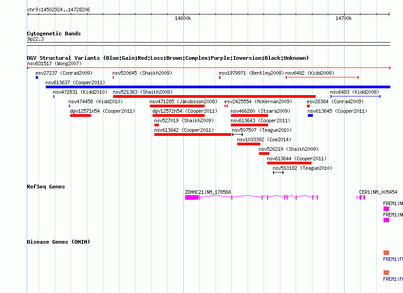Click nsv613637 (Cooper2011) label
This screenshot has width=403, height=293.
75,82
